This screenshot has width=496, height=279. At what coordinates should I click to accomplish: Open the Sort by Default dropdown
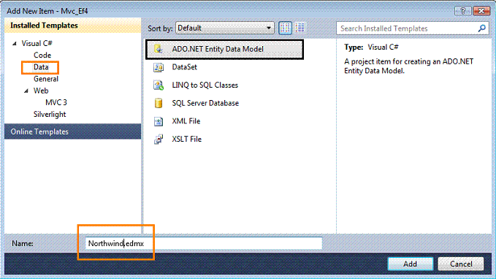point(224,28)
